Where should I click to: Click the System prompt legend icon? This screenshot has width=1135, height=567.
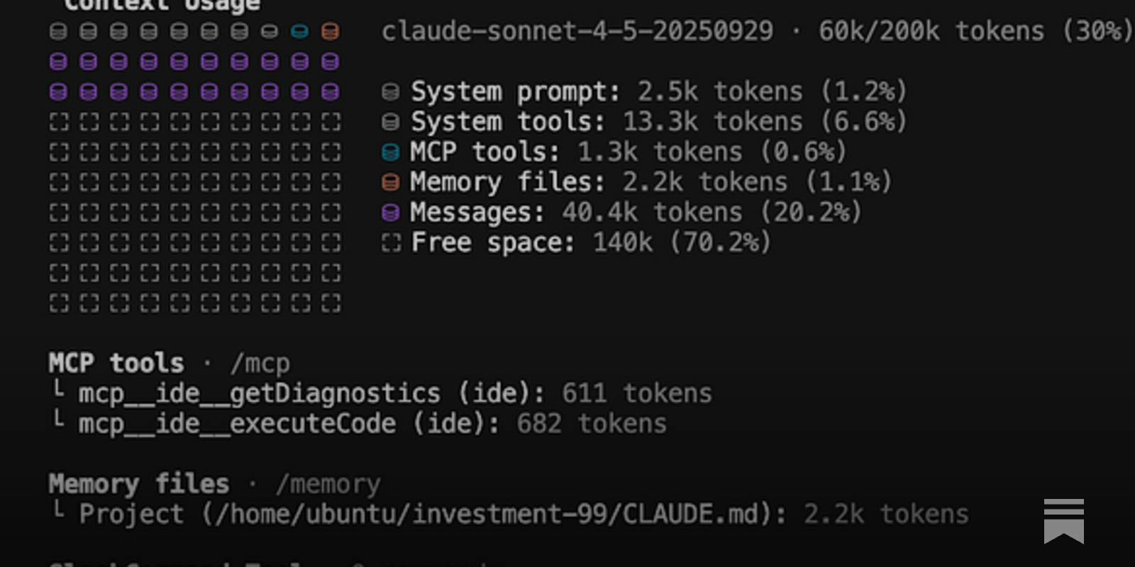pyautogui.click(x=390, y=92)
